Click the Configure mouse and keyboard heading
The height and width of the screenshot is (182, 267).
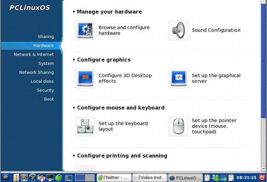[x=121, y=108]
